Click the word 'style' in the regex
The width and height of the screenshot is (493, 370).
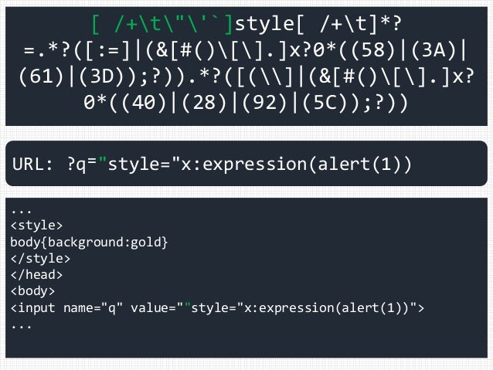[x=264, y=24]
